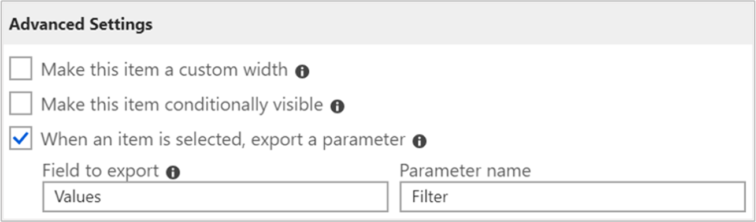Click blank area right of Parameter name input
756x222 pixels.
coord(749,197)
